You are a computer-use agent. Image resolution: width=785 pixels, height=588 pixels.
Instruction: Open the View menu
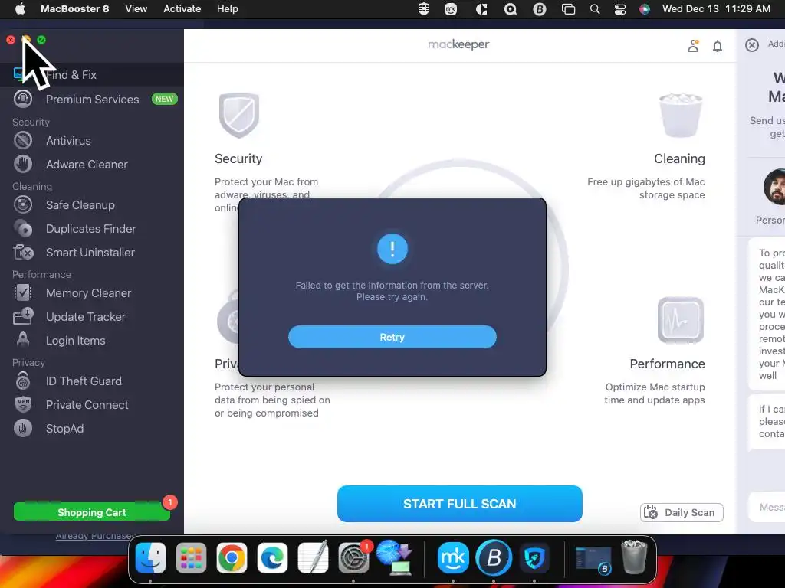(x=136, y=9)
